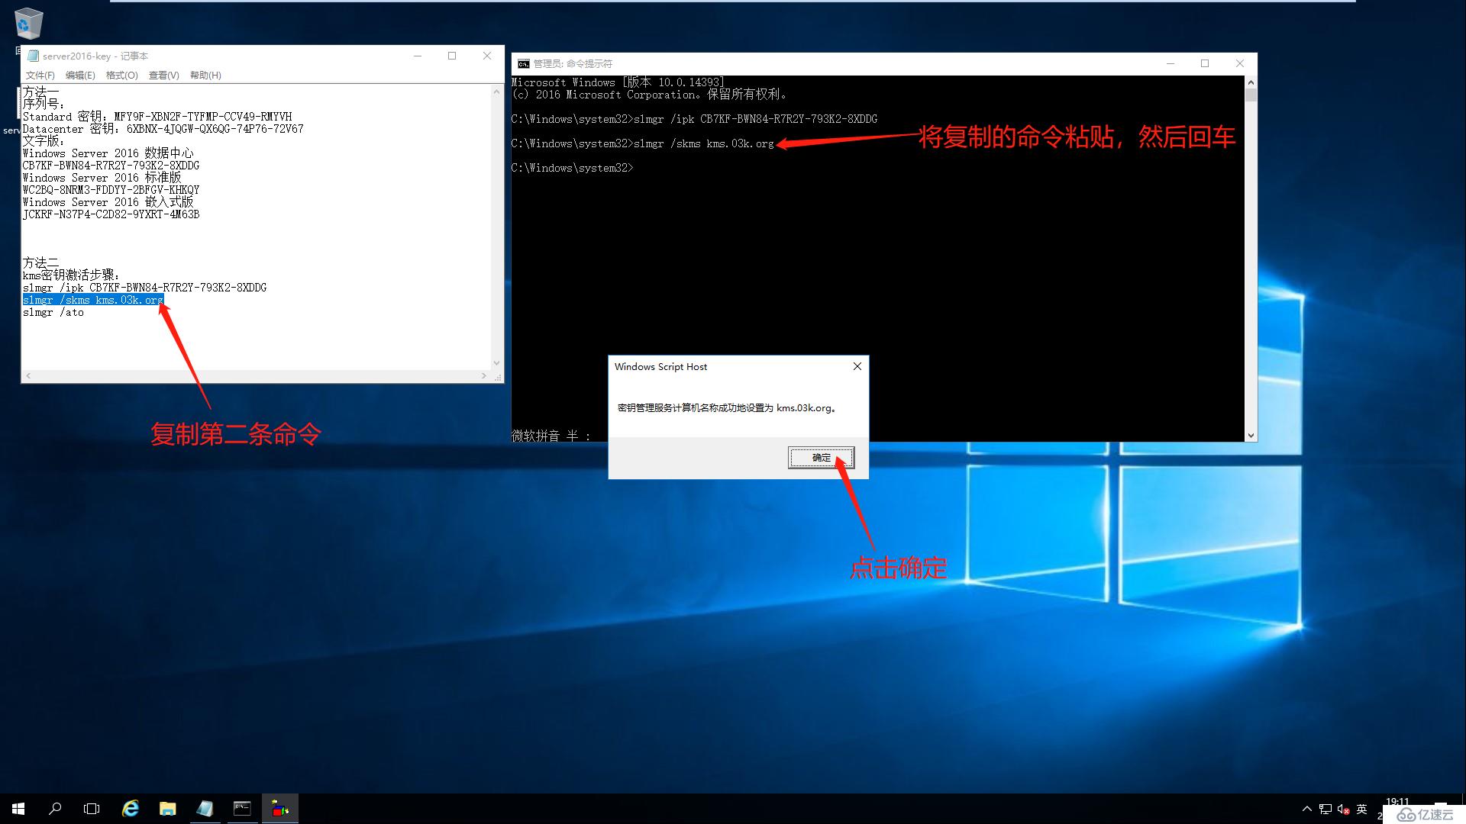
Task: Switch the 英 input language indicator
Action: click(1361, 809)
